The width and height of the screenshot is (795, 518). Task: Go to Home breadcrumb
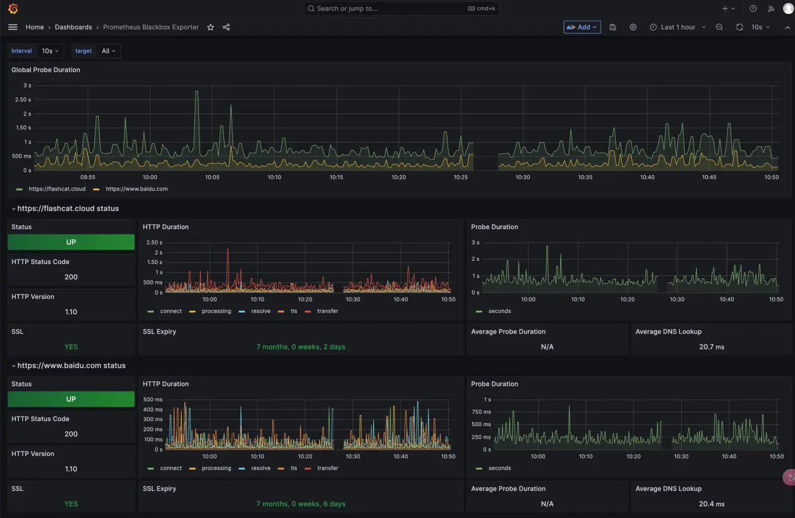pyautogui.click(x=35, y=27)
